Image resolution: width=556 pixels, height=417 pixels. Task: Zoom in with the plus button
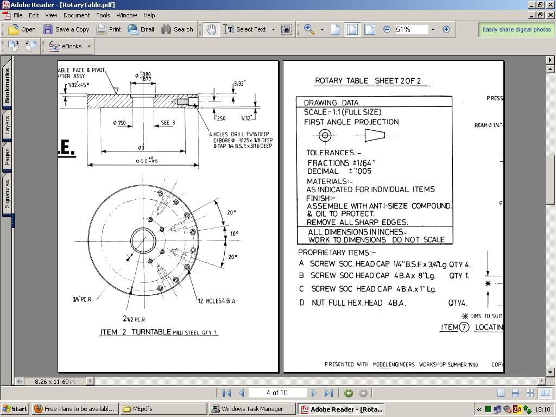click(446, 29)
